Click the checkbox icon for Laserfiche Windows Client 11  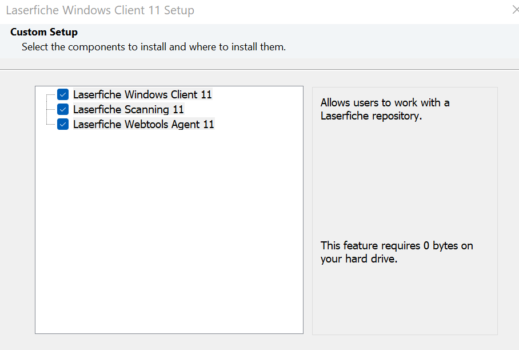63,94
